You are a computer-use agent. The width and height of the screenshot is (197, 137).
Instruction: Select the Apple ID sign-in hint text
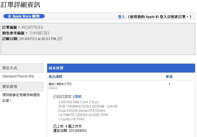tap(159, 17)
